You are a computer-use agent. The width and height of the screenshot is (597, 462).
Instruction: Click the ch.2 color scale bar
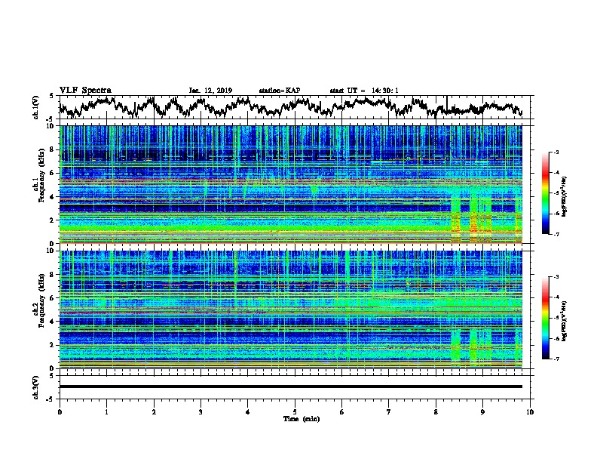546,318
